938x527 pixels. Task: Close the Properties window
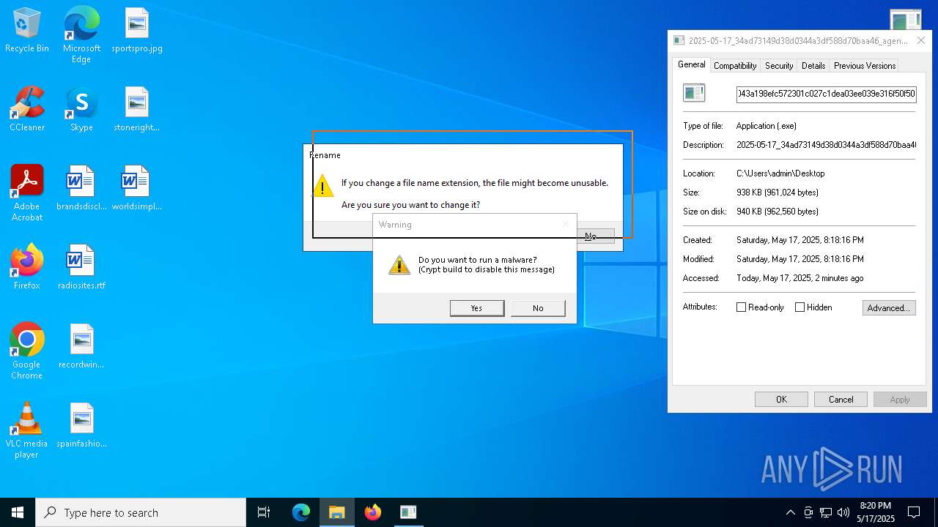(x=921, y=41)
